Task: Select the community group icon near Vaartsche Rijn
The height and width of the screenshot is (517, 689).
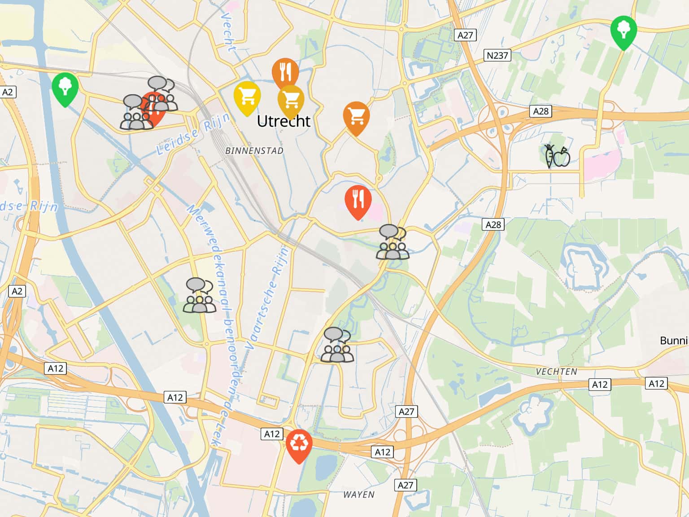Action: (x=337, y=345)
